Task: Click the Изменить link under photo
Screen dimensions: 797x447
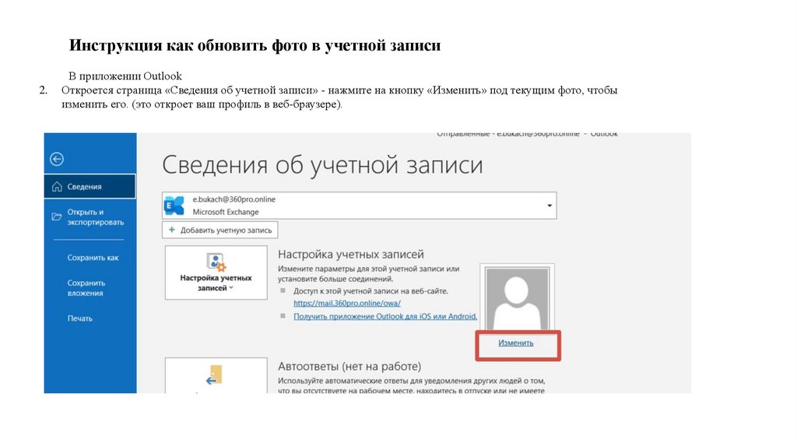Action: (x=516, y=343)
